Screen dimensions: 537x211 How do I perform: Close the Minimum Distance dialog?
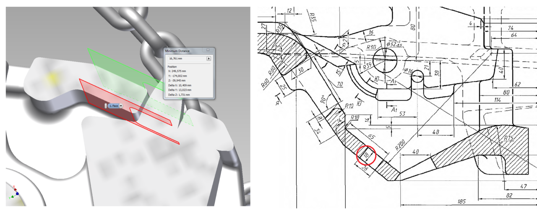[x=208, y=51]
